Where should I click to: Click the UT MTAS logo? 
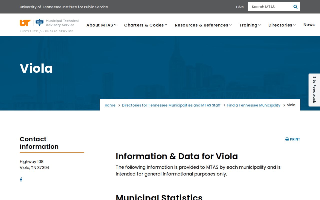pos(49,26)
